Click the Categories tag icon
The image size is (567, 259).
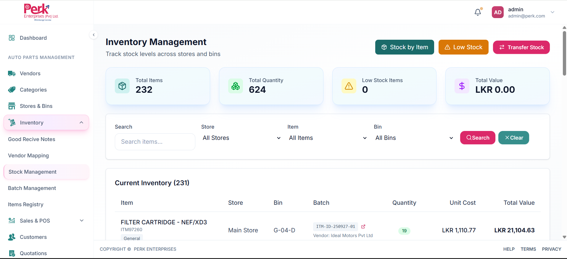click(12, 90)
